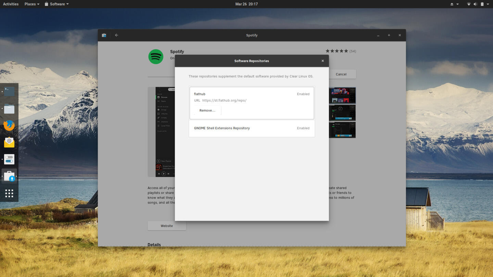Open the clock and calendar panel

pyautogui.click(x=246, y=4)
